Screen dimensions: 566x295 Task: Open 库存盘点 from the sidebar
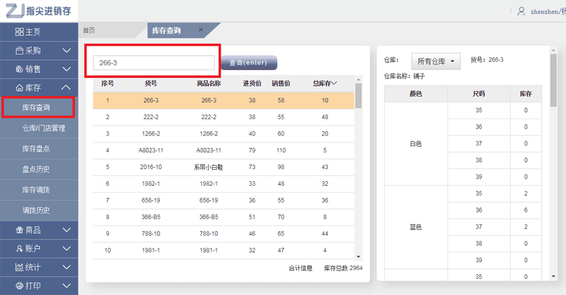[36, 149]
